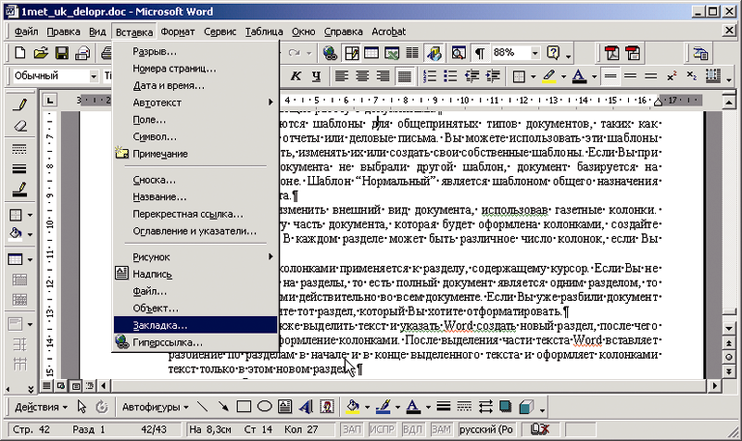The height and width of the screenshot is (441, 742).
Task: Click the tab selector ruler corner
Action: (49, 101)
